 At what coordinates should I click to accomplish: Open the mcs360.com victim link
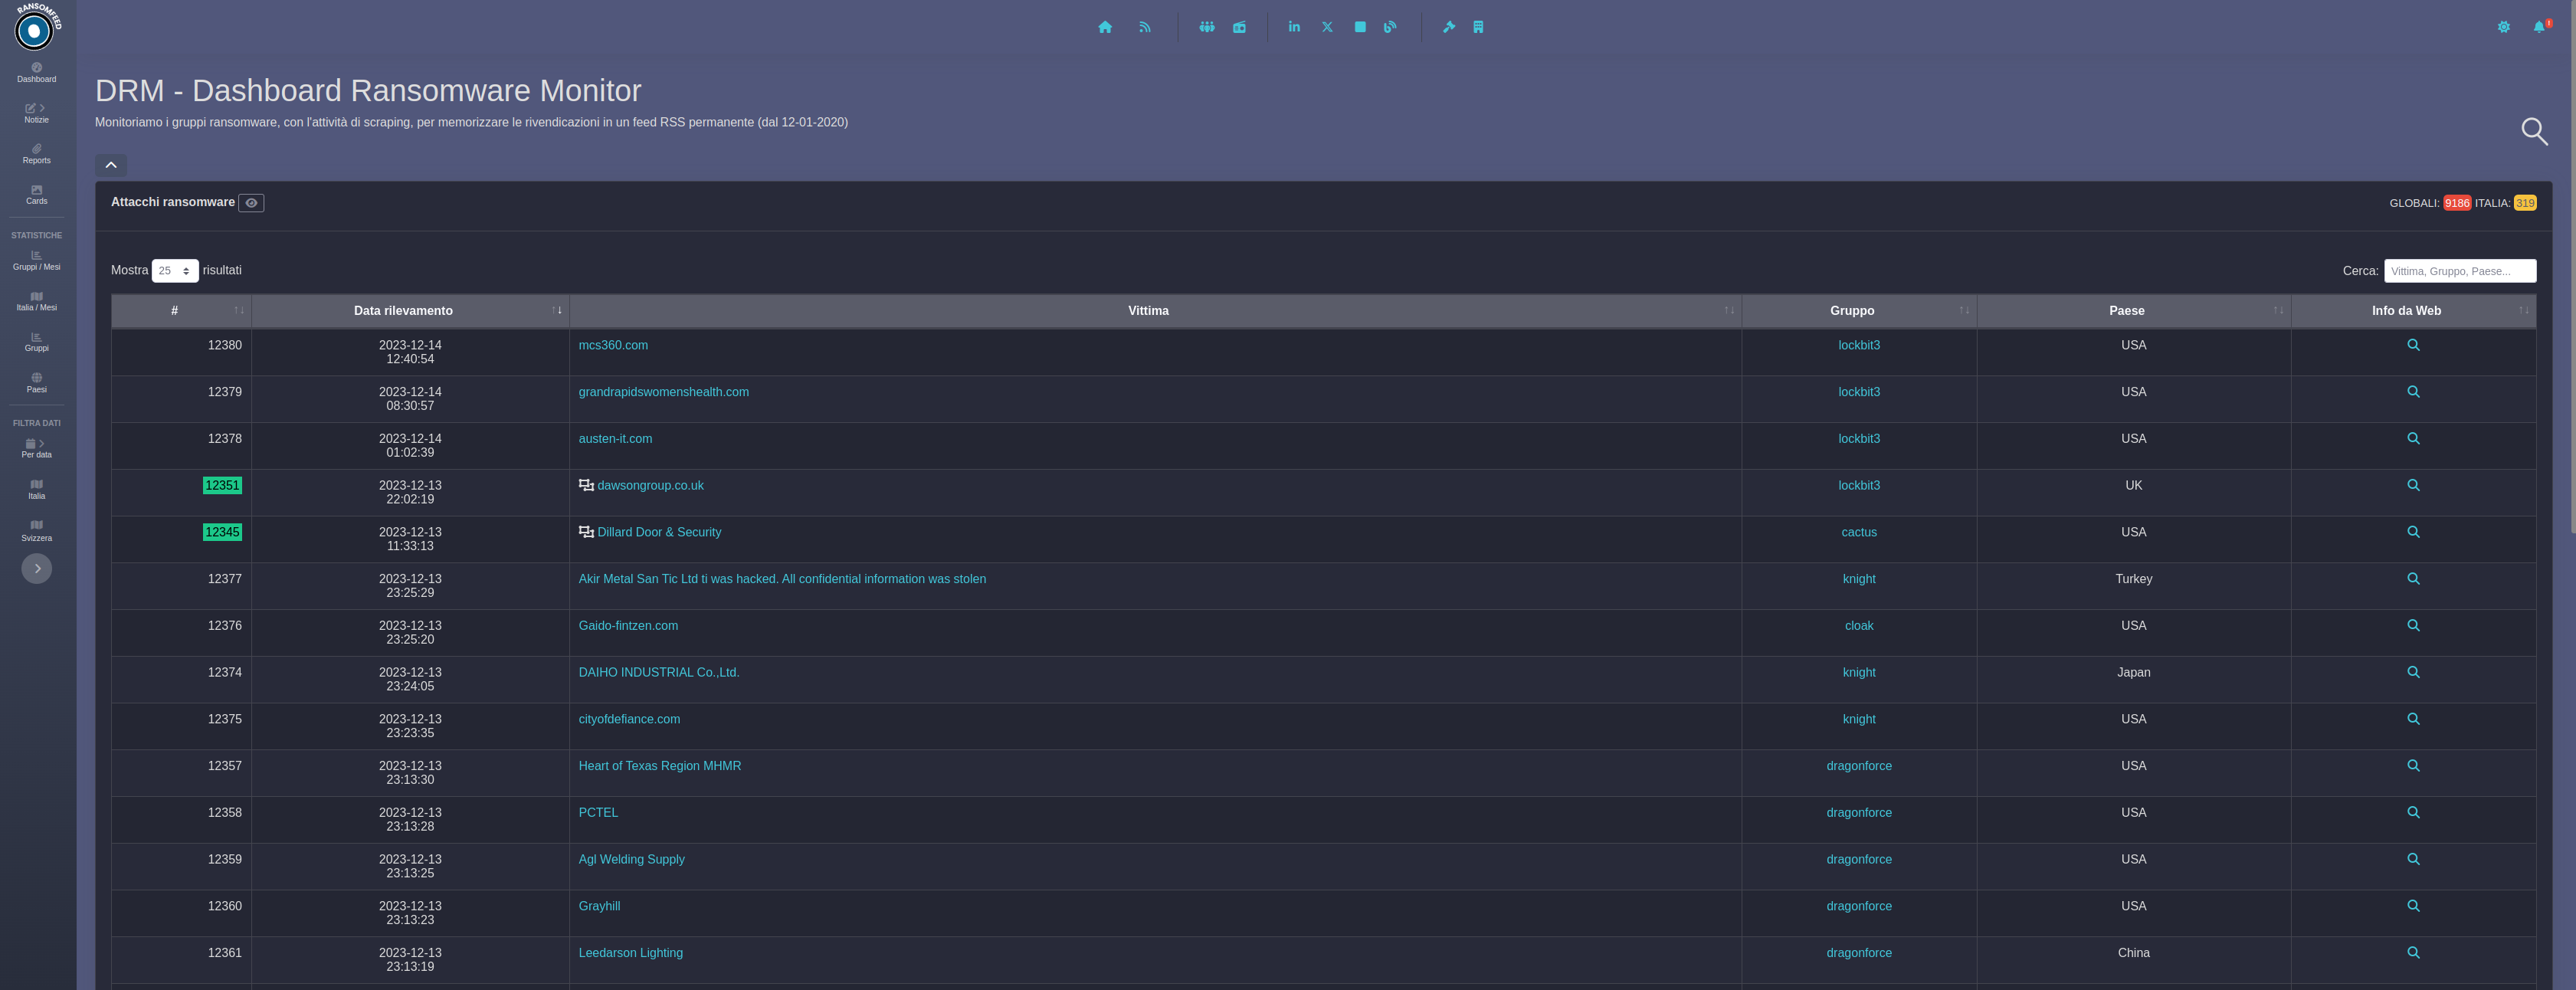pos(613,345)
